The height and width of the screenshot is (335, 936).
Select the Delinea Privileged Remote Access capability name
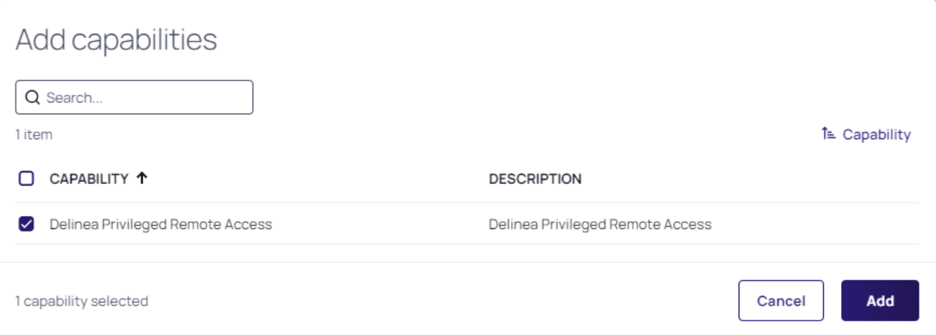tap(161, 224)
